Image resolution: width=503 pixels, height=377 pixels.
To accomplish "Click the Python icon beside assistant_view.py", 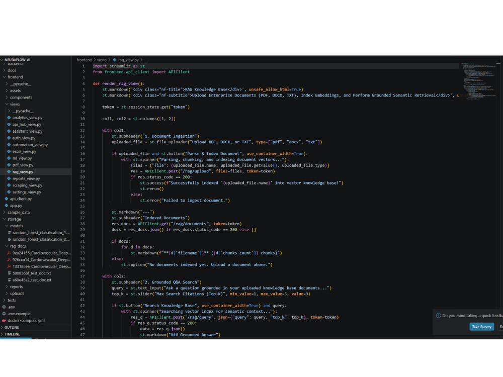I will tap(9, 131).
